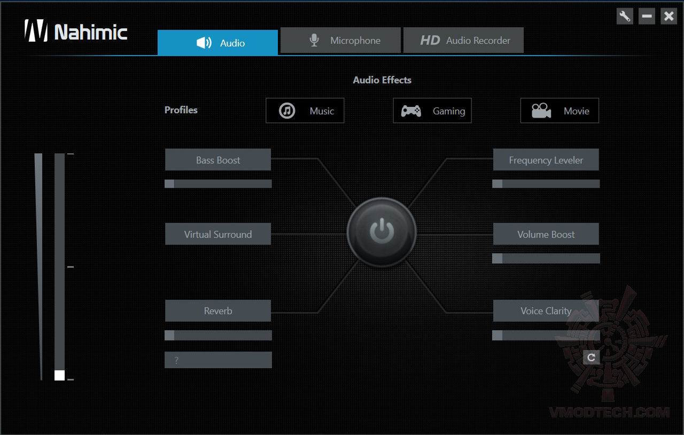Viewport: 684px width, 435px height.
Task: Select the Movie profile
Action: pos(559,111)
